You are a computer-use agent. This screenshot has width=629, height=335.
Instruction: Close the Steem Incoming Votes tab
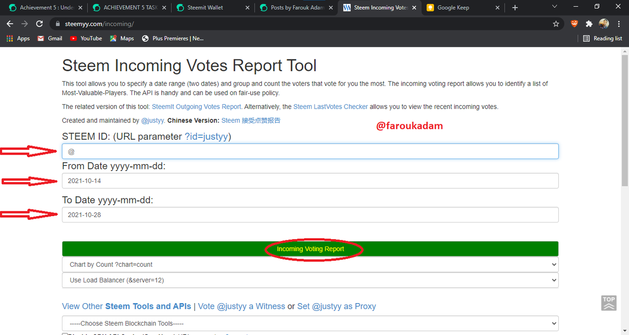414,8
